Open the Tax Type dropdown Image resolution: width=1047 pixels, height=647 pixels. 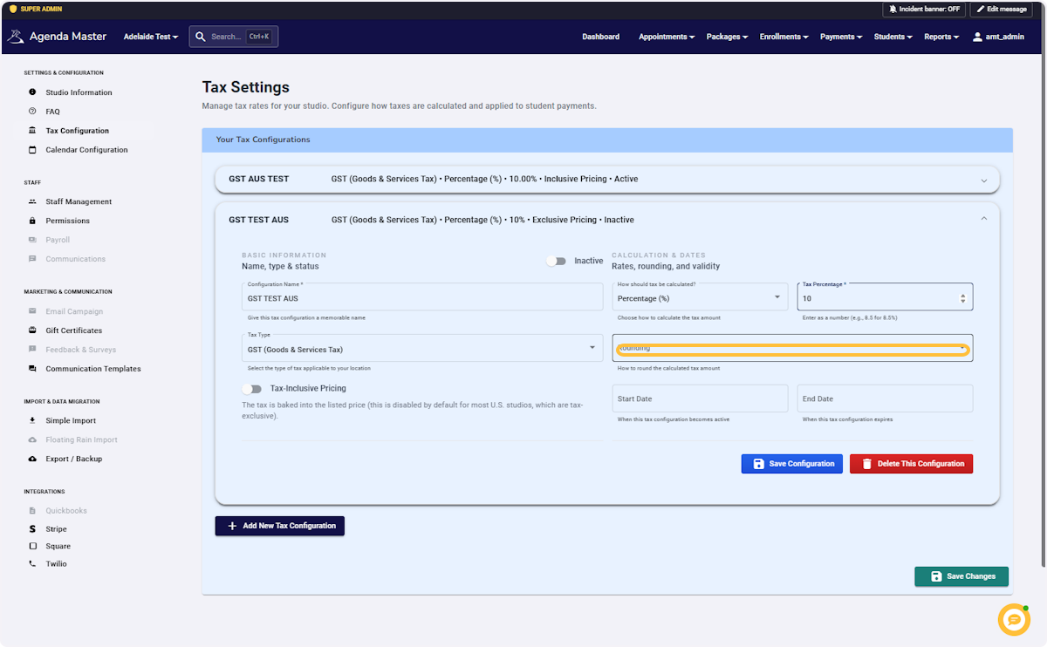point(422,348)
